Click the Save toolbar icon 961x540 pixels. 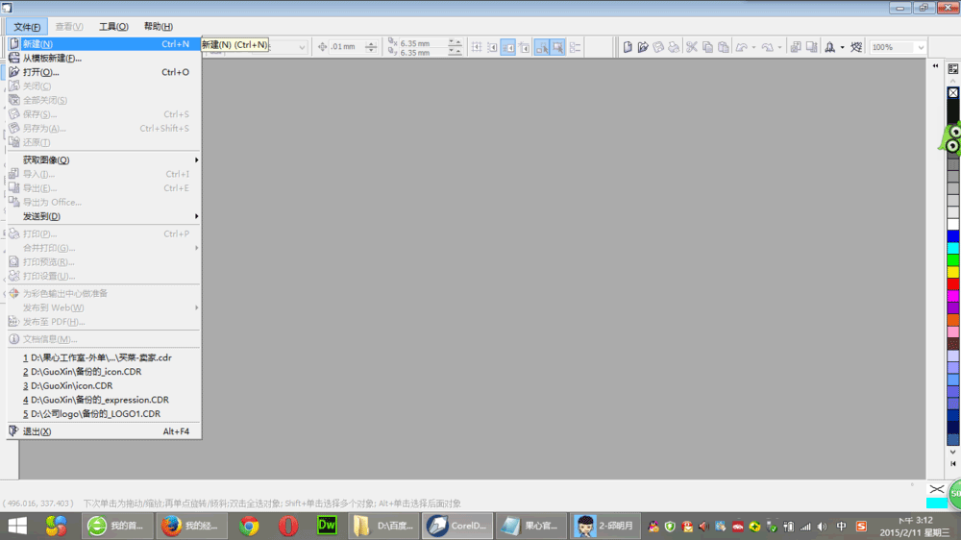pos(658,47)
